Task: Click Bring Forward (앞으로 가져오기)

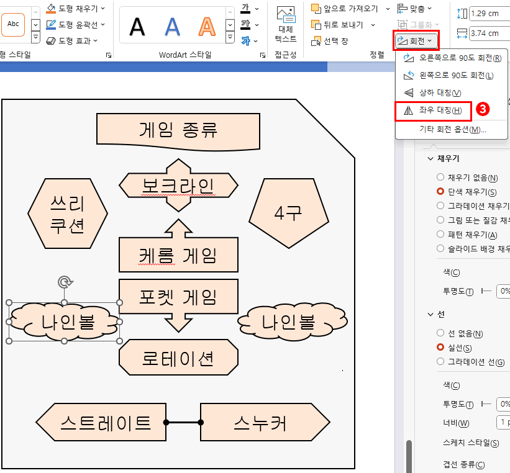Action: click(345, 9)
